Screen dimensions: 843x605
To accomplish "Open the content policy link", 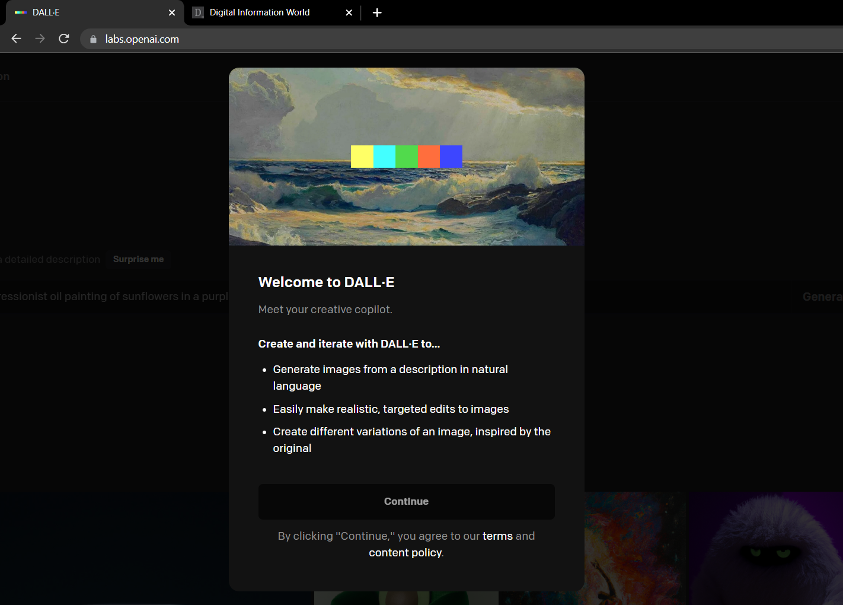I will coord(405,553).
